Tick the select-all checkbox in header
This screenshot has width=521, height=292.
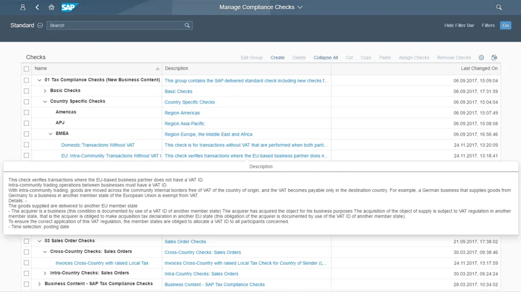(x=26, y=69)
